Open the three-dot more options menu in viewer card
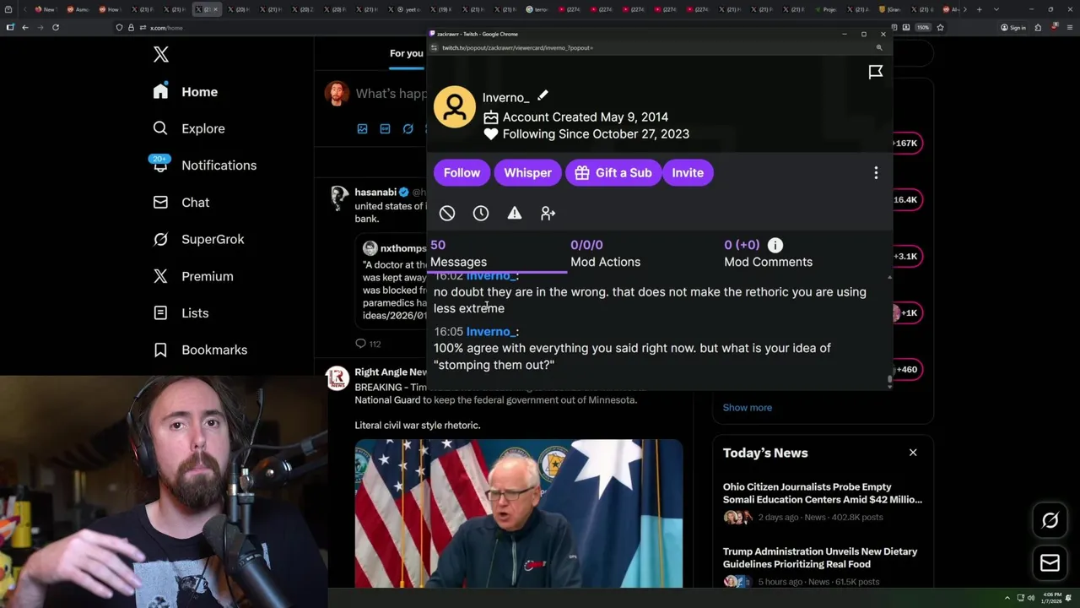 876,172
